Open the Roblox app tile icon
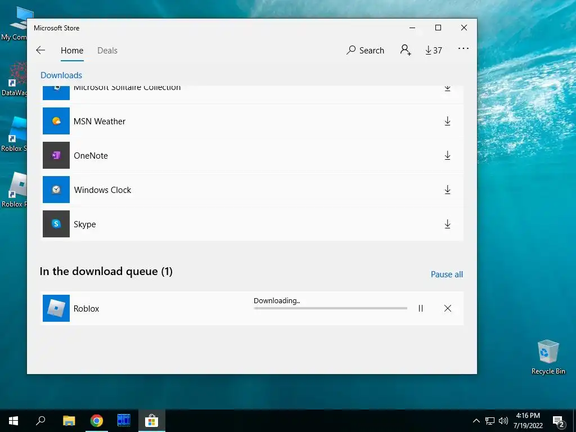576x432 pixels. coord(56,308)
